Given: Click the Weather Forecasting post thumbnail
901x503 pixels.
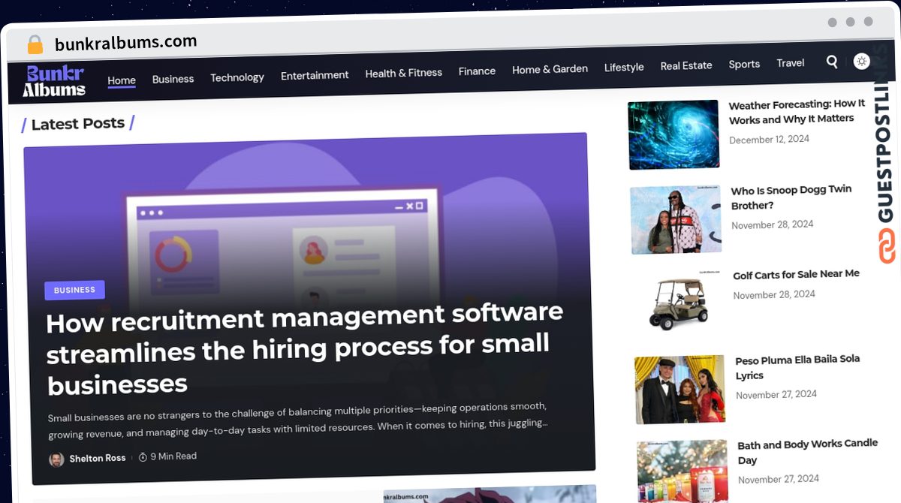Looking at the screenshot, I should 673,134.
